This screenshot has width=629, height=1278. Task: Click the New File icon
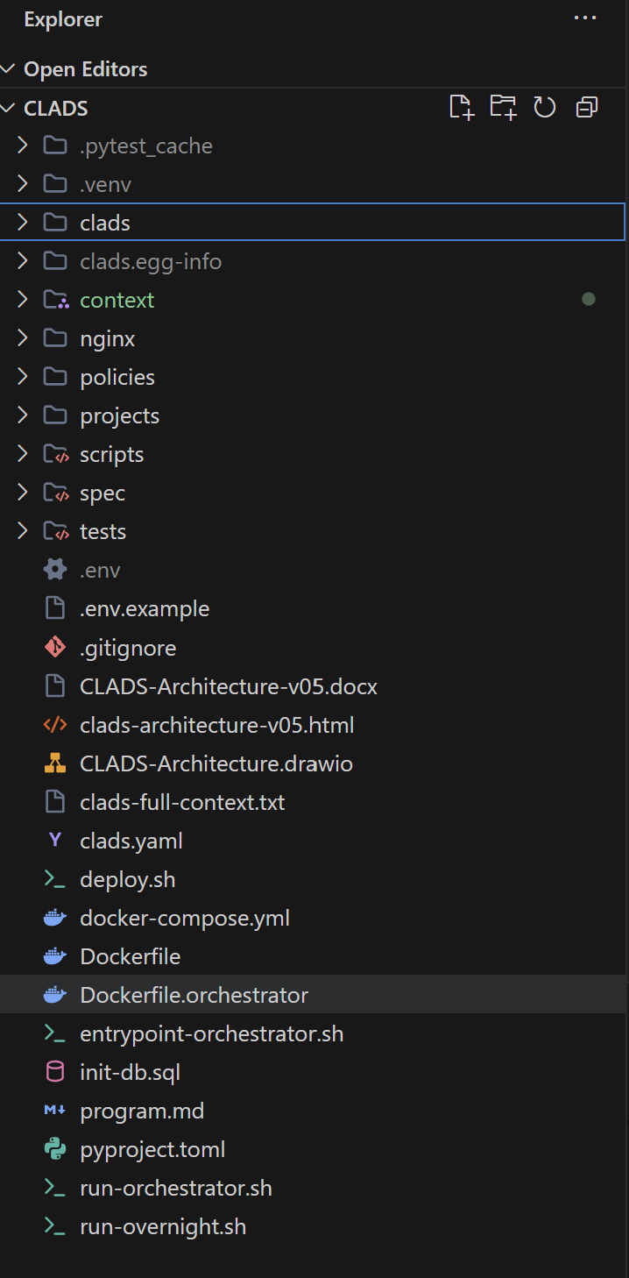(461, 108)
